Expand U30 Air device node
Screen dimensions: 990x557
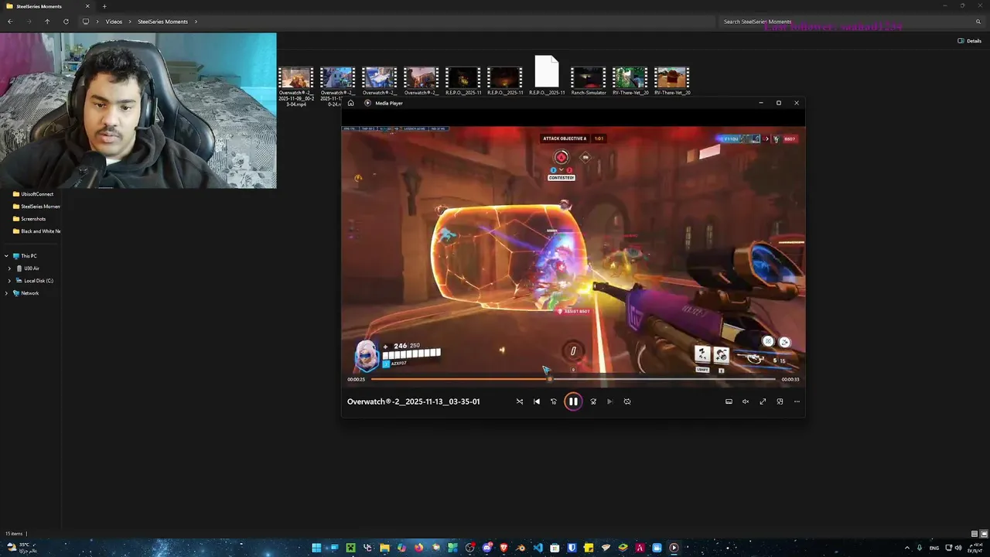point(9,268)
